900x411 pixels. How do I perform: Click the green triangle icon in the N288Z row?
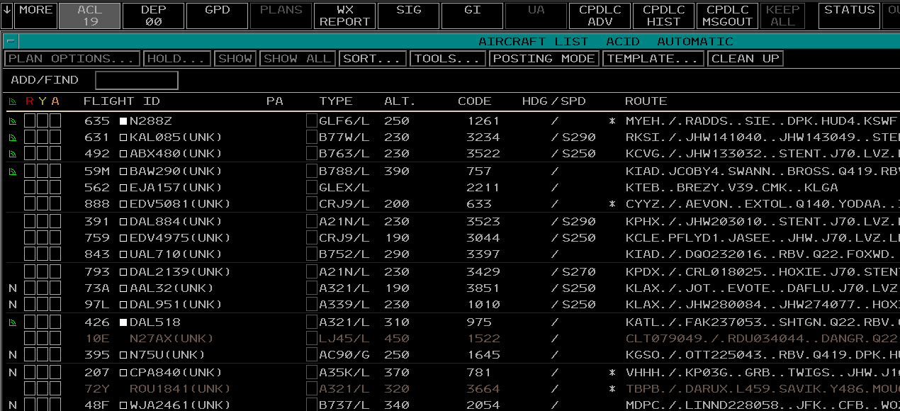[x=12, y=121]
